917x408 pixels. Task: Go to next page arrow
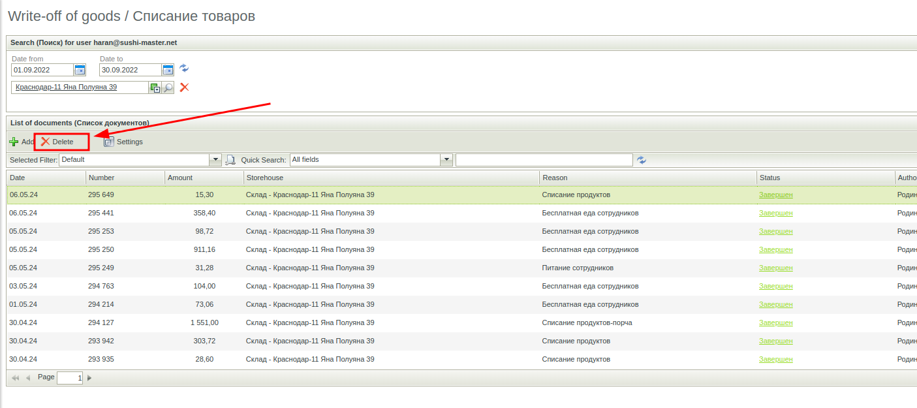89,378
